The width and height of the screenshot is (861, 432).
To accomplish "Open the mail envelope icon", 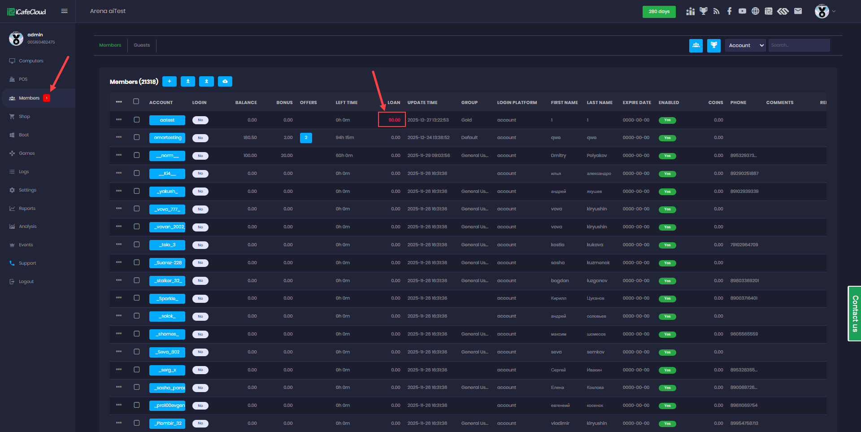I will [x=798, y=11].
